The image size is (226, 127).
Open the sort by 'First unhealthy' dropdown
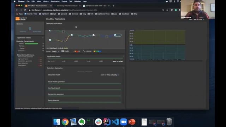[113, 75]
